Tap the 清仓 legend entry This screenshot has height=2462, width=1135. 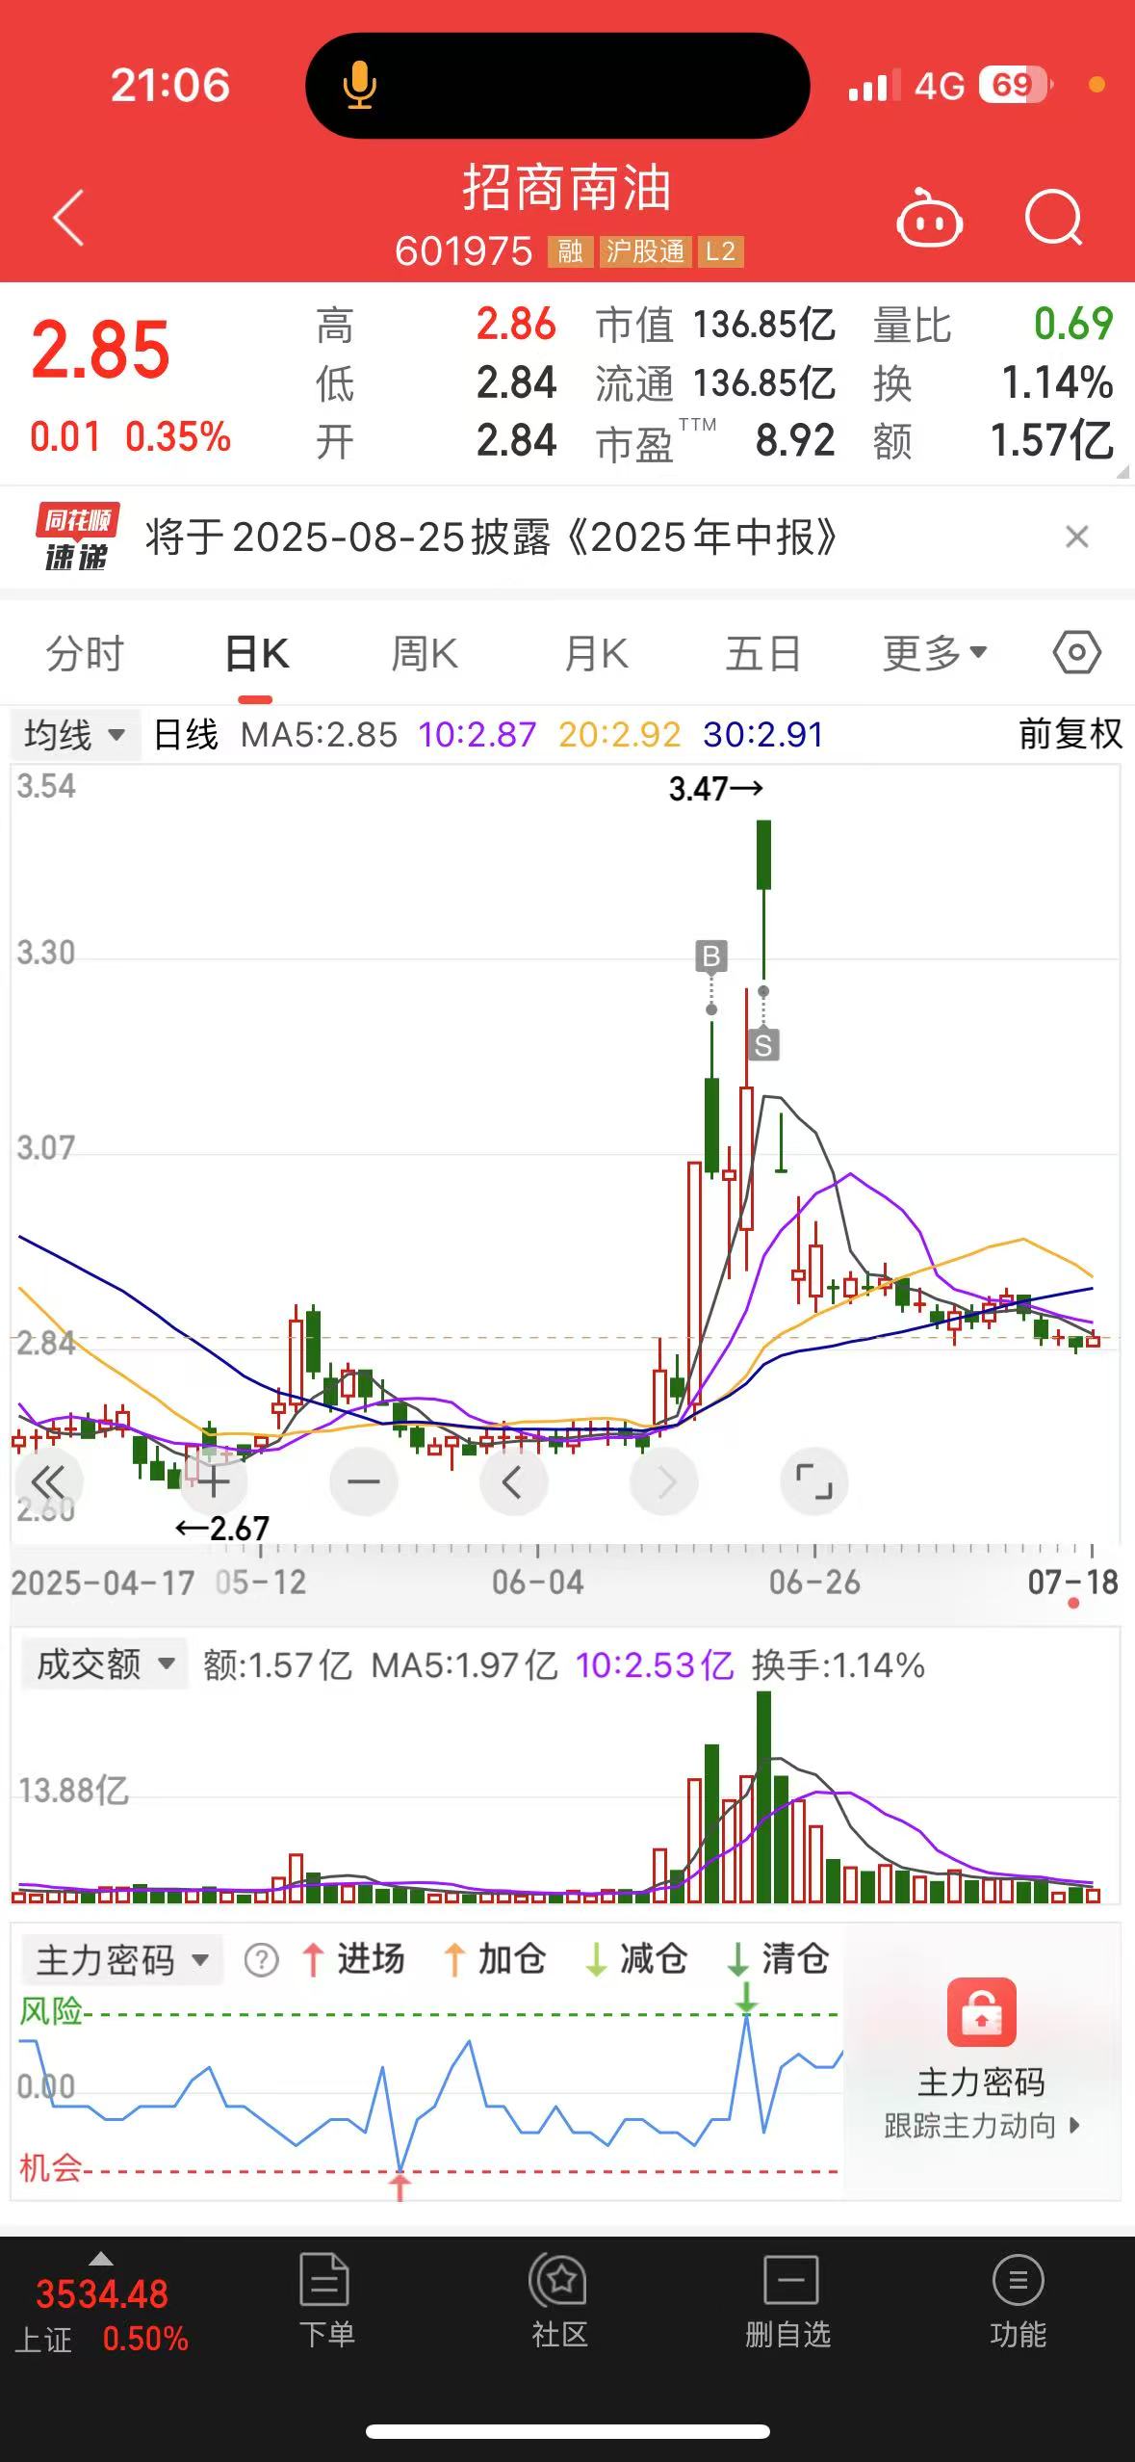pyautogui.click(x=778, y=1959)
